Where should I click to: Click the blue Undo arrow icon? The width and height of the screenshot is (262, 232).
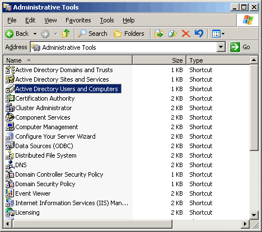pyautogui.click(x=199, y=34)
